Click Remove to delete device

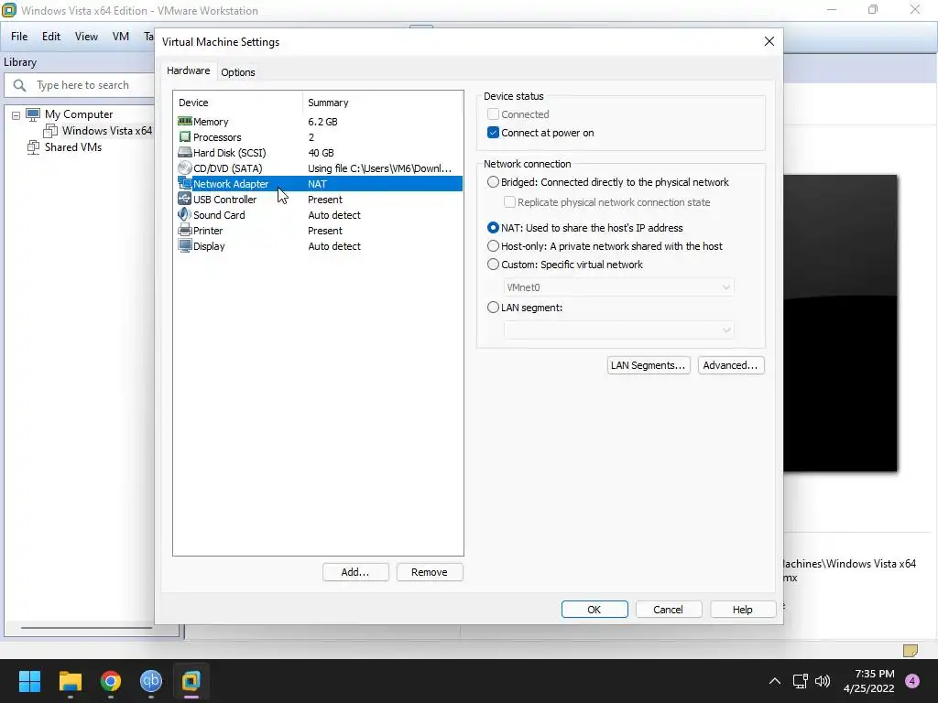[x=430, y=572]
